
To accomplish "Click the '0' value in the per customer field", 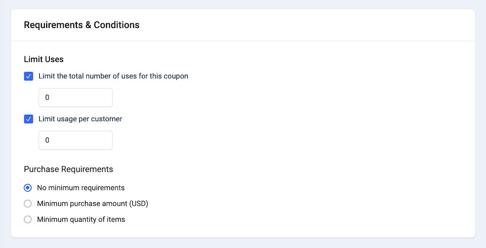I will click(48, 141).
